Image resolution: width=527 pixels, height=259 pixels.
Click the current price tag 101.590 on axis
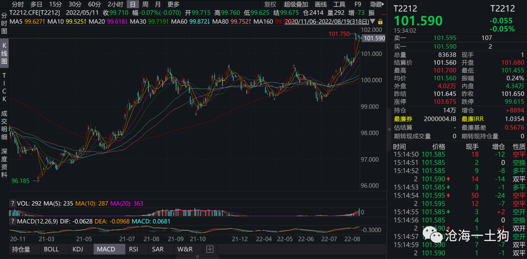tap(374, 38)
